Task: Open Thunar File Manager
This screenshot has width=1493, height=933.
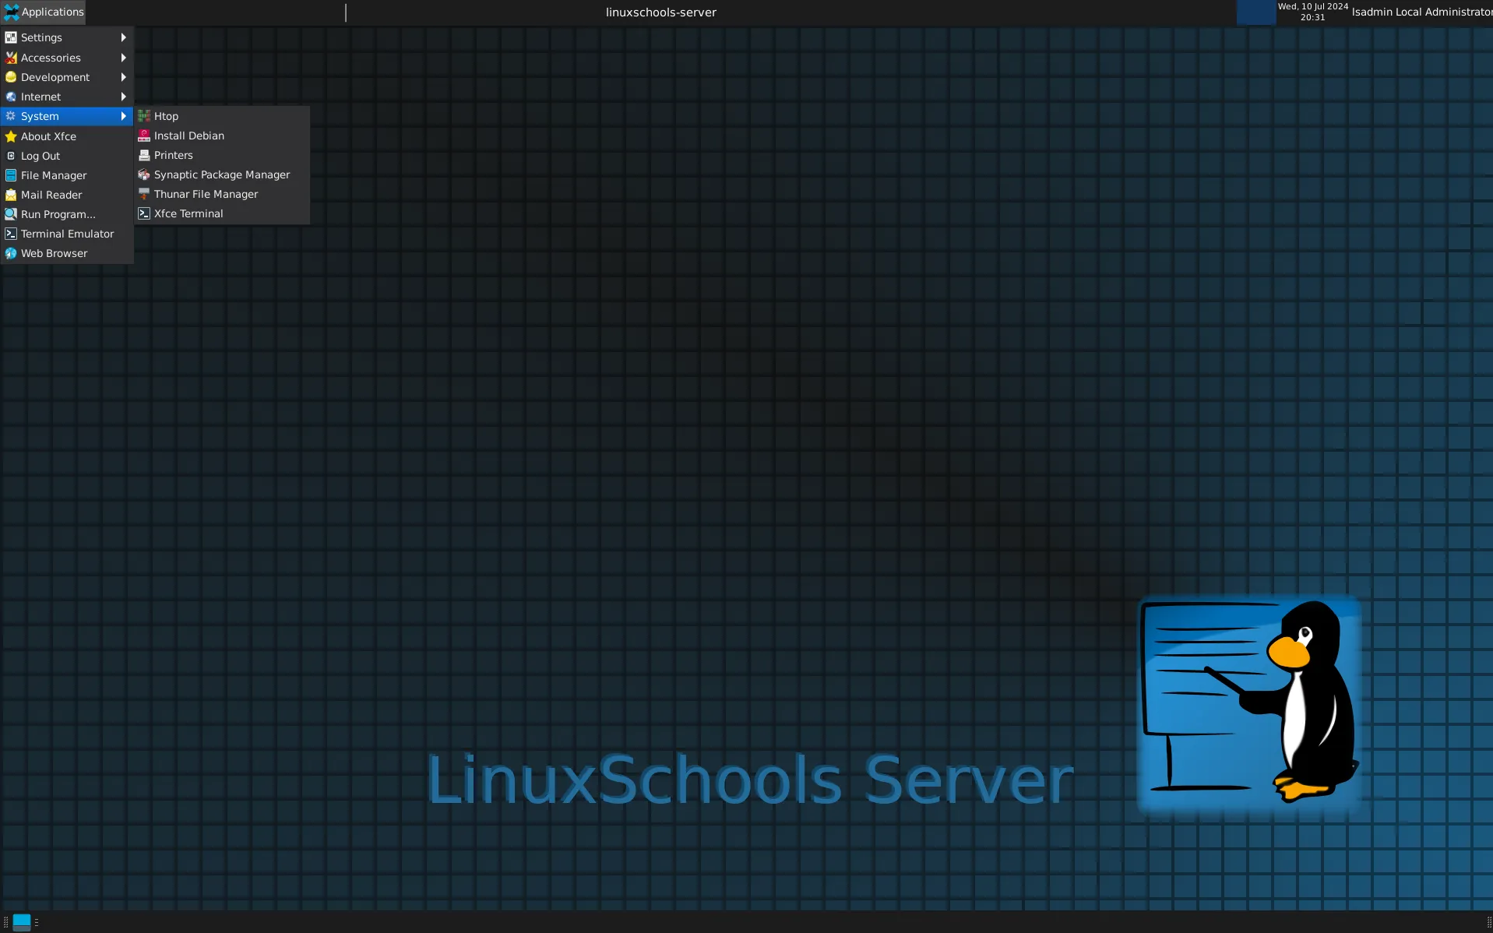Action: (206, 194)
